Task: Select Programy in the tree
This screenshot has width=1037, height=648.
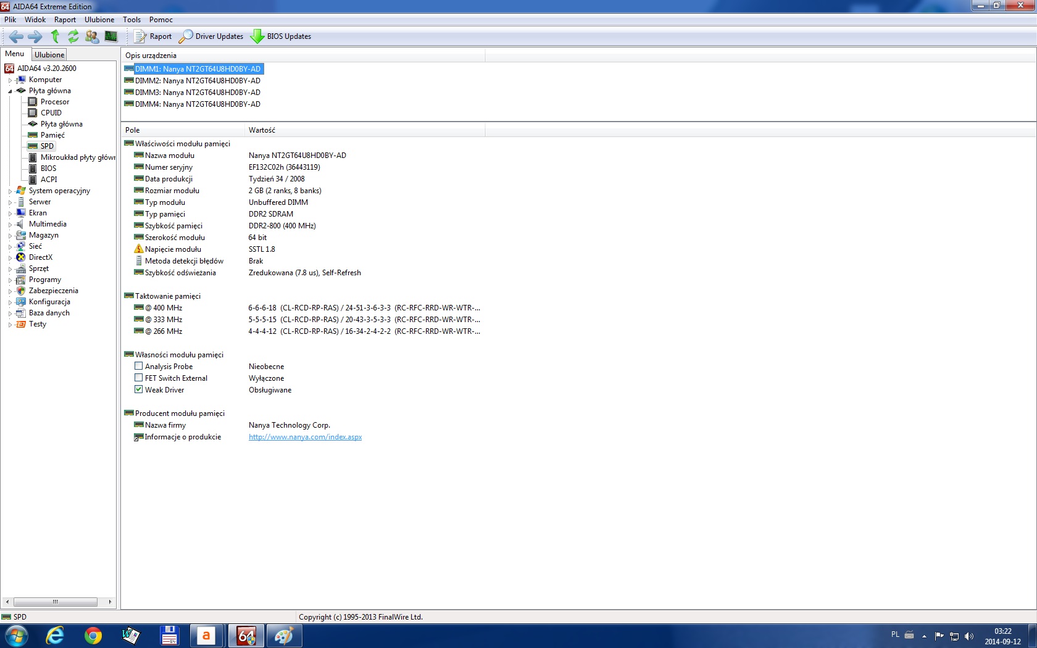Action: [x=45, y=280]
